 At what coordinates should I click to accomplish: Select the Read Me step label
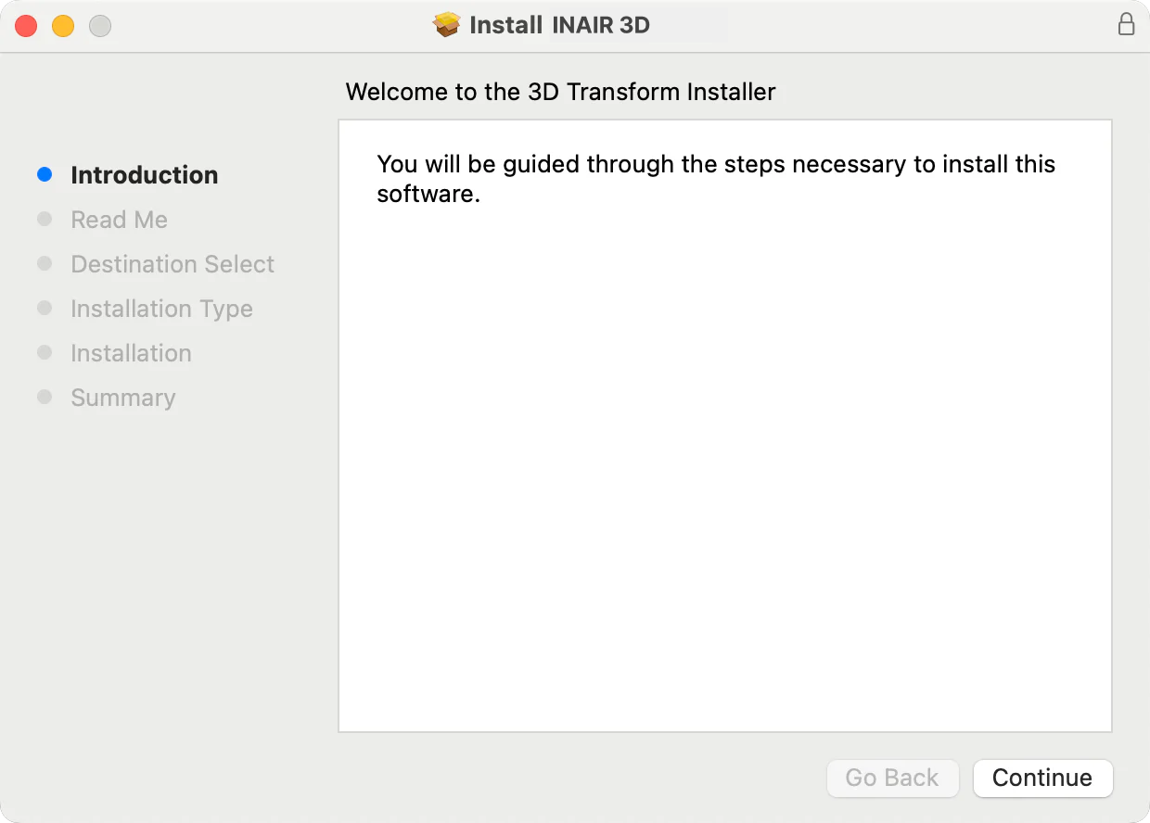[x=119, y=220]
